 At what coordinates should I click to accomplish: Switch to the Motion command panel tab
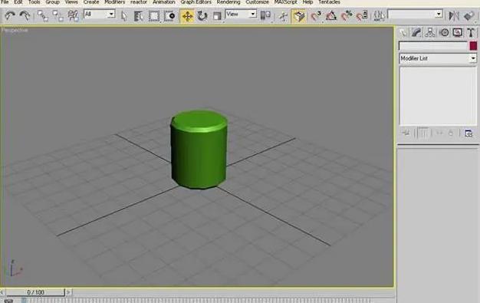click(444, 32)
